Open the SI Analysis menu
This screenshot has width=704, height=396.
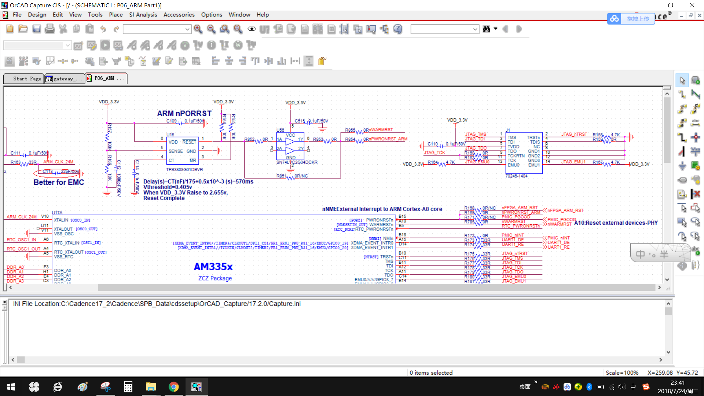tap(143, 15)
